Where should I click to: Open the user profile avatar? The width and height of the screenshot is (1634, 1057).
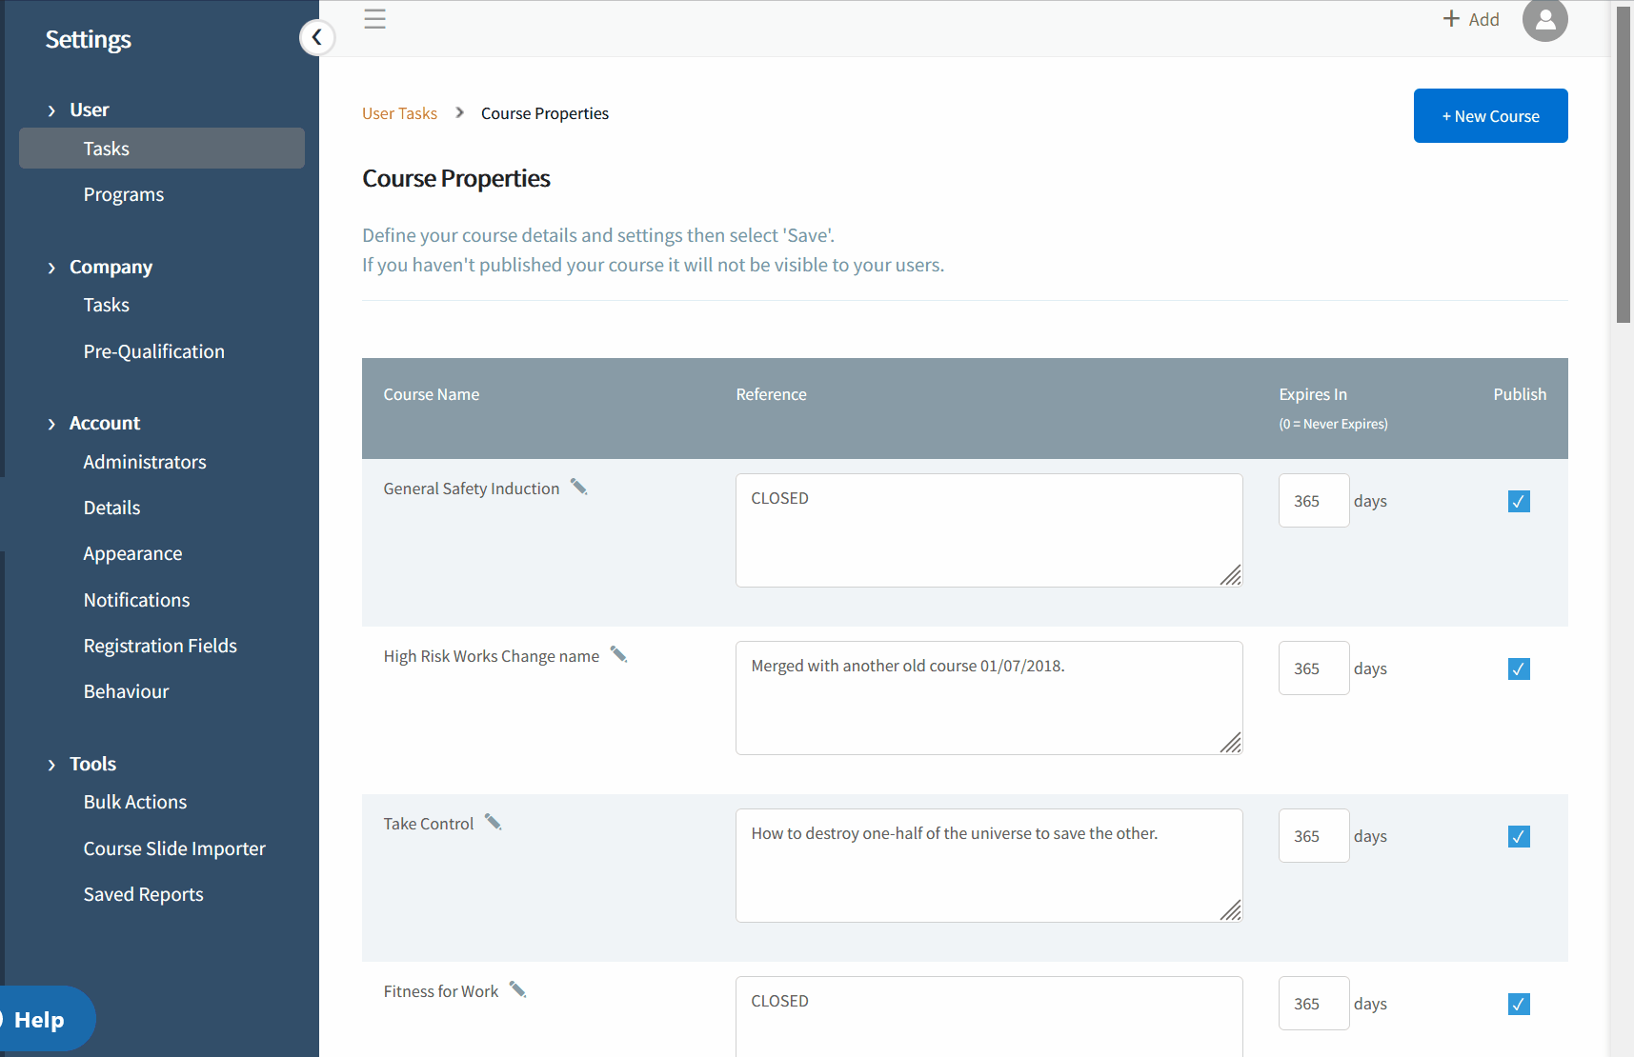pyautogui.click(x=1544, y=20)
